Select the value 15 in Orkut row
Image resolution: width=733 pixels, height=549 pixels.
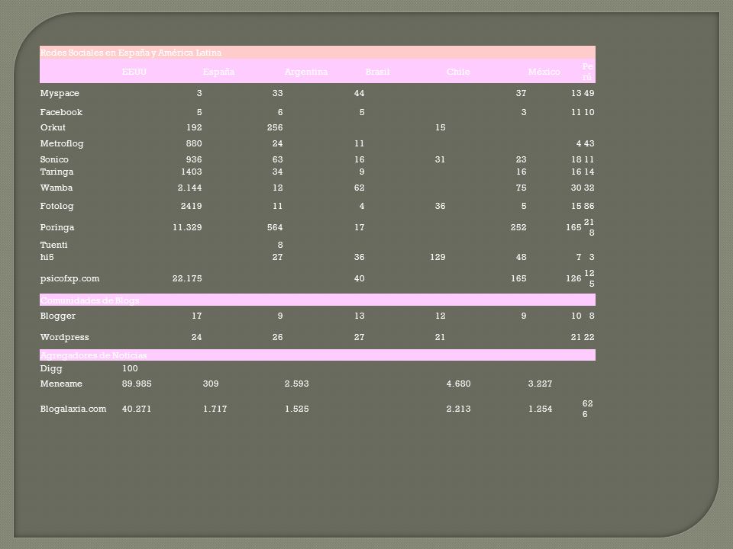pos(441,127)
